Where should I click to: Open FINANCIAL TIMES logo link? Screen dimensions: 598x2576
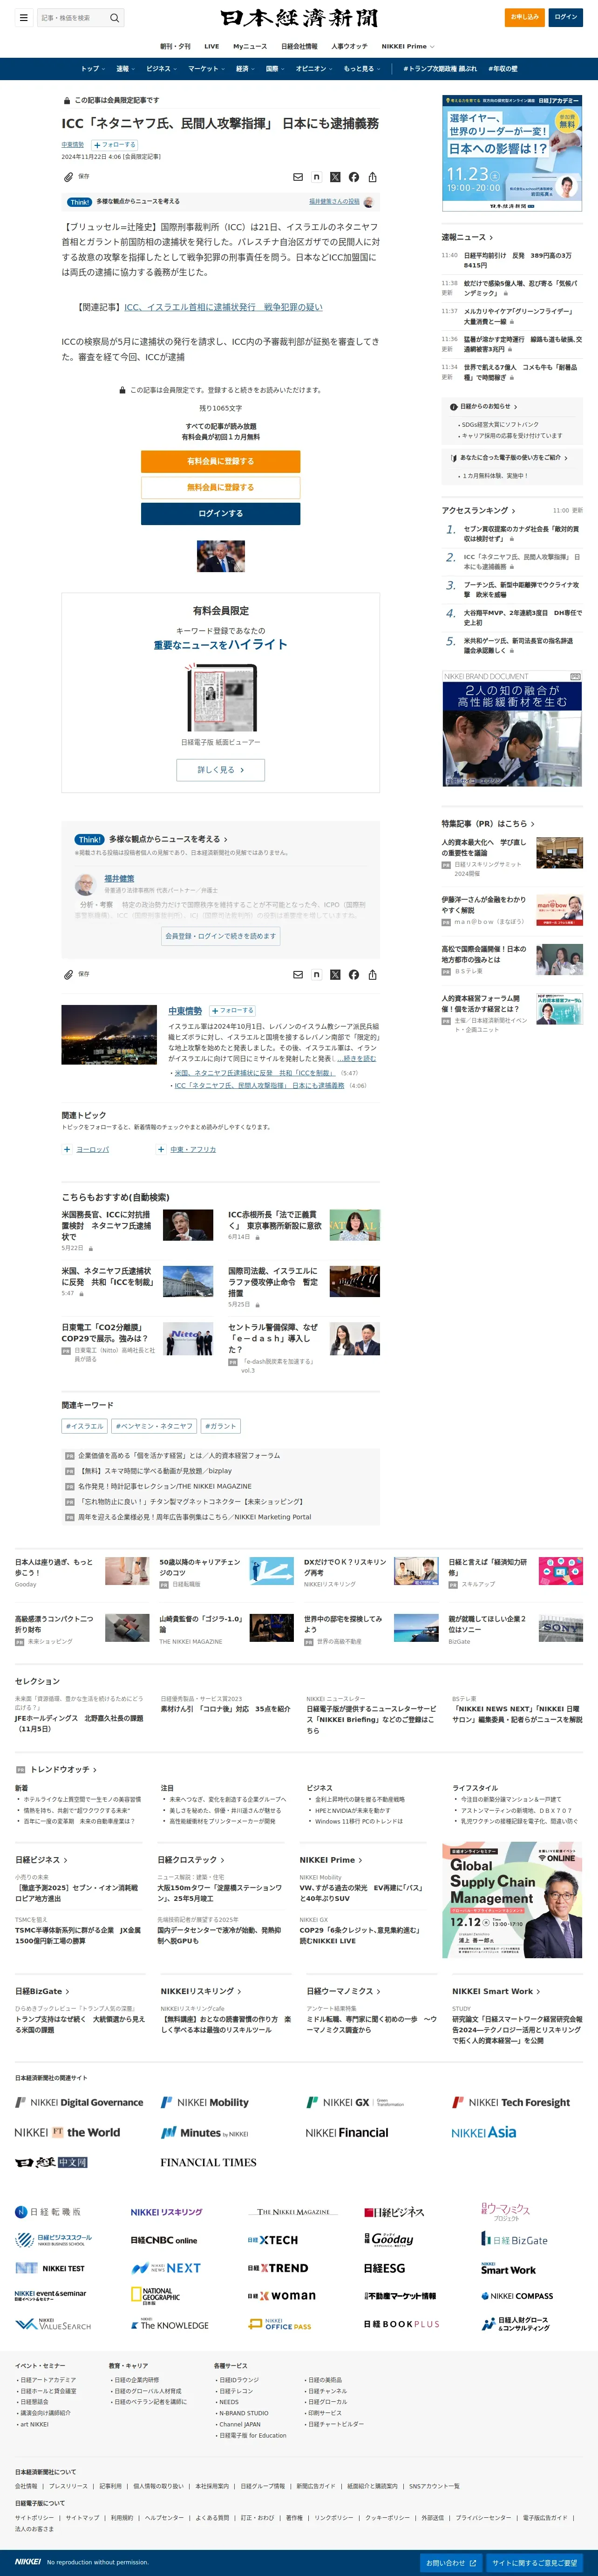click(208, 2162)
